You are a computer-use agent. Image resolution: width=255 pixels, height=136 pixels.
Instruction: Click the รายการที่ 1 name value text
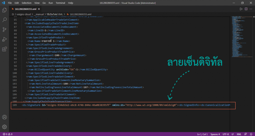pos(48,41)
